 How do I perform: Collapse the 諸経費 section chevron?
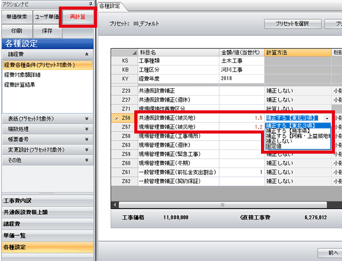[x=87, y=54]
